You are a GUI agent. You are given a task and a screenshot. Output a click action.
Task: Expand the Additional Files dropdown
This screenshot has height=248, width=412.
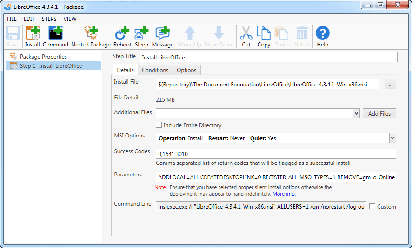(356, 114)
